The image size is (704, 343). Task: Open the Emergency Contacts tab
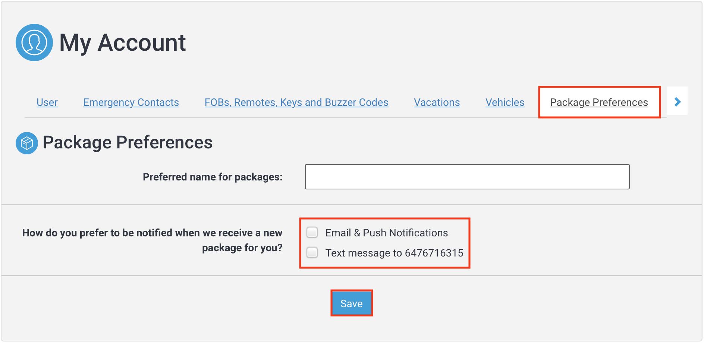pyautogui.click(x=131, y=102)
